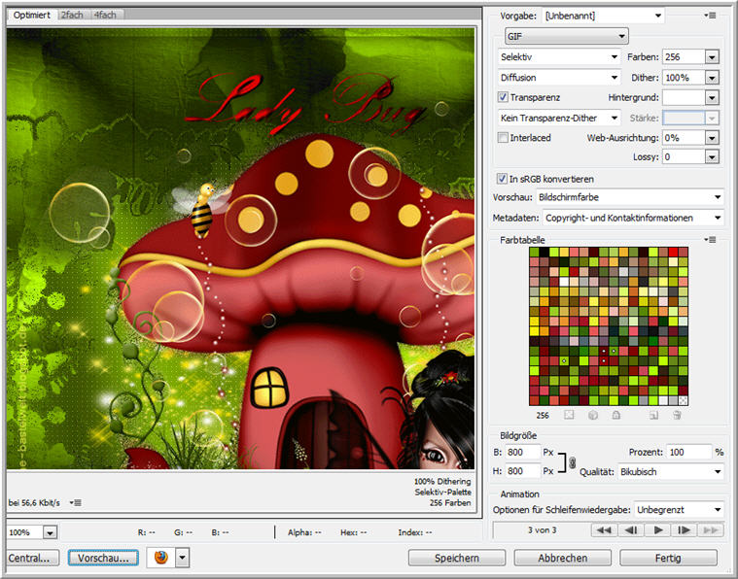Open Lossy value dropdown arrow

click(712, 157)
